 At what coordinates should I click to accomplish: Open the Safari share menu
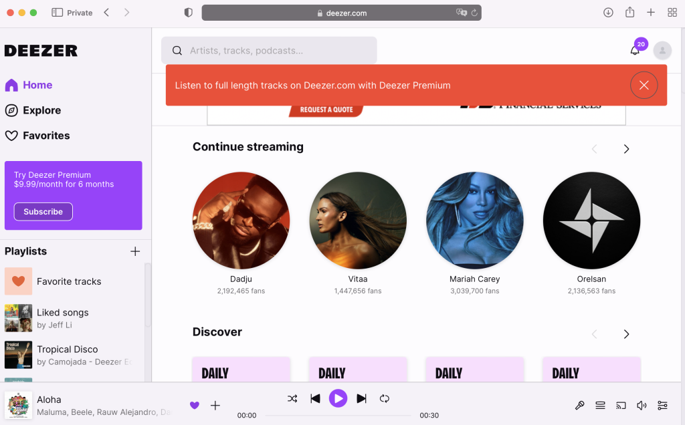pos(629,12)
